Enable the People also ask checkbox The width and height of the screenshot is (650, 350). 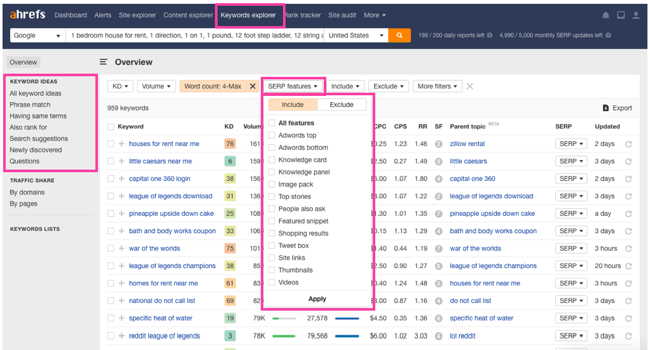pos(272,209)
